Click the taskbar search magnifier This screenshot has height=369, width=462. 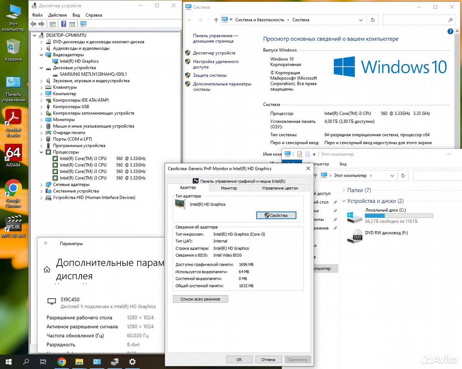coord(26,362)
